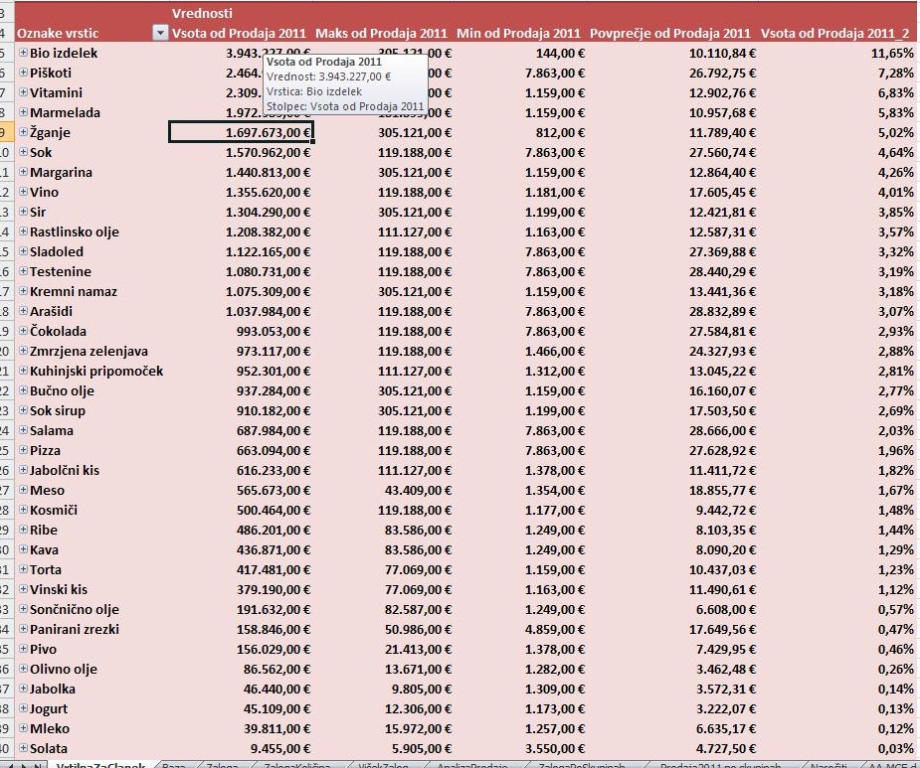Expand the Zmrzjena zelenjava row
This screenshot has width=920, height=768.
tap(23, 351)
